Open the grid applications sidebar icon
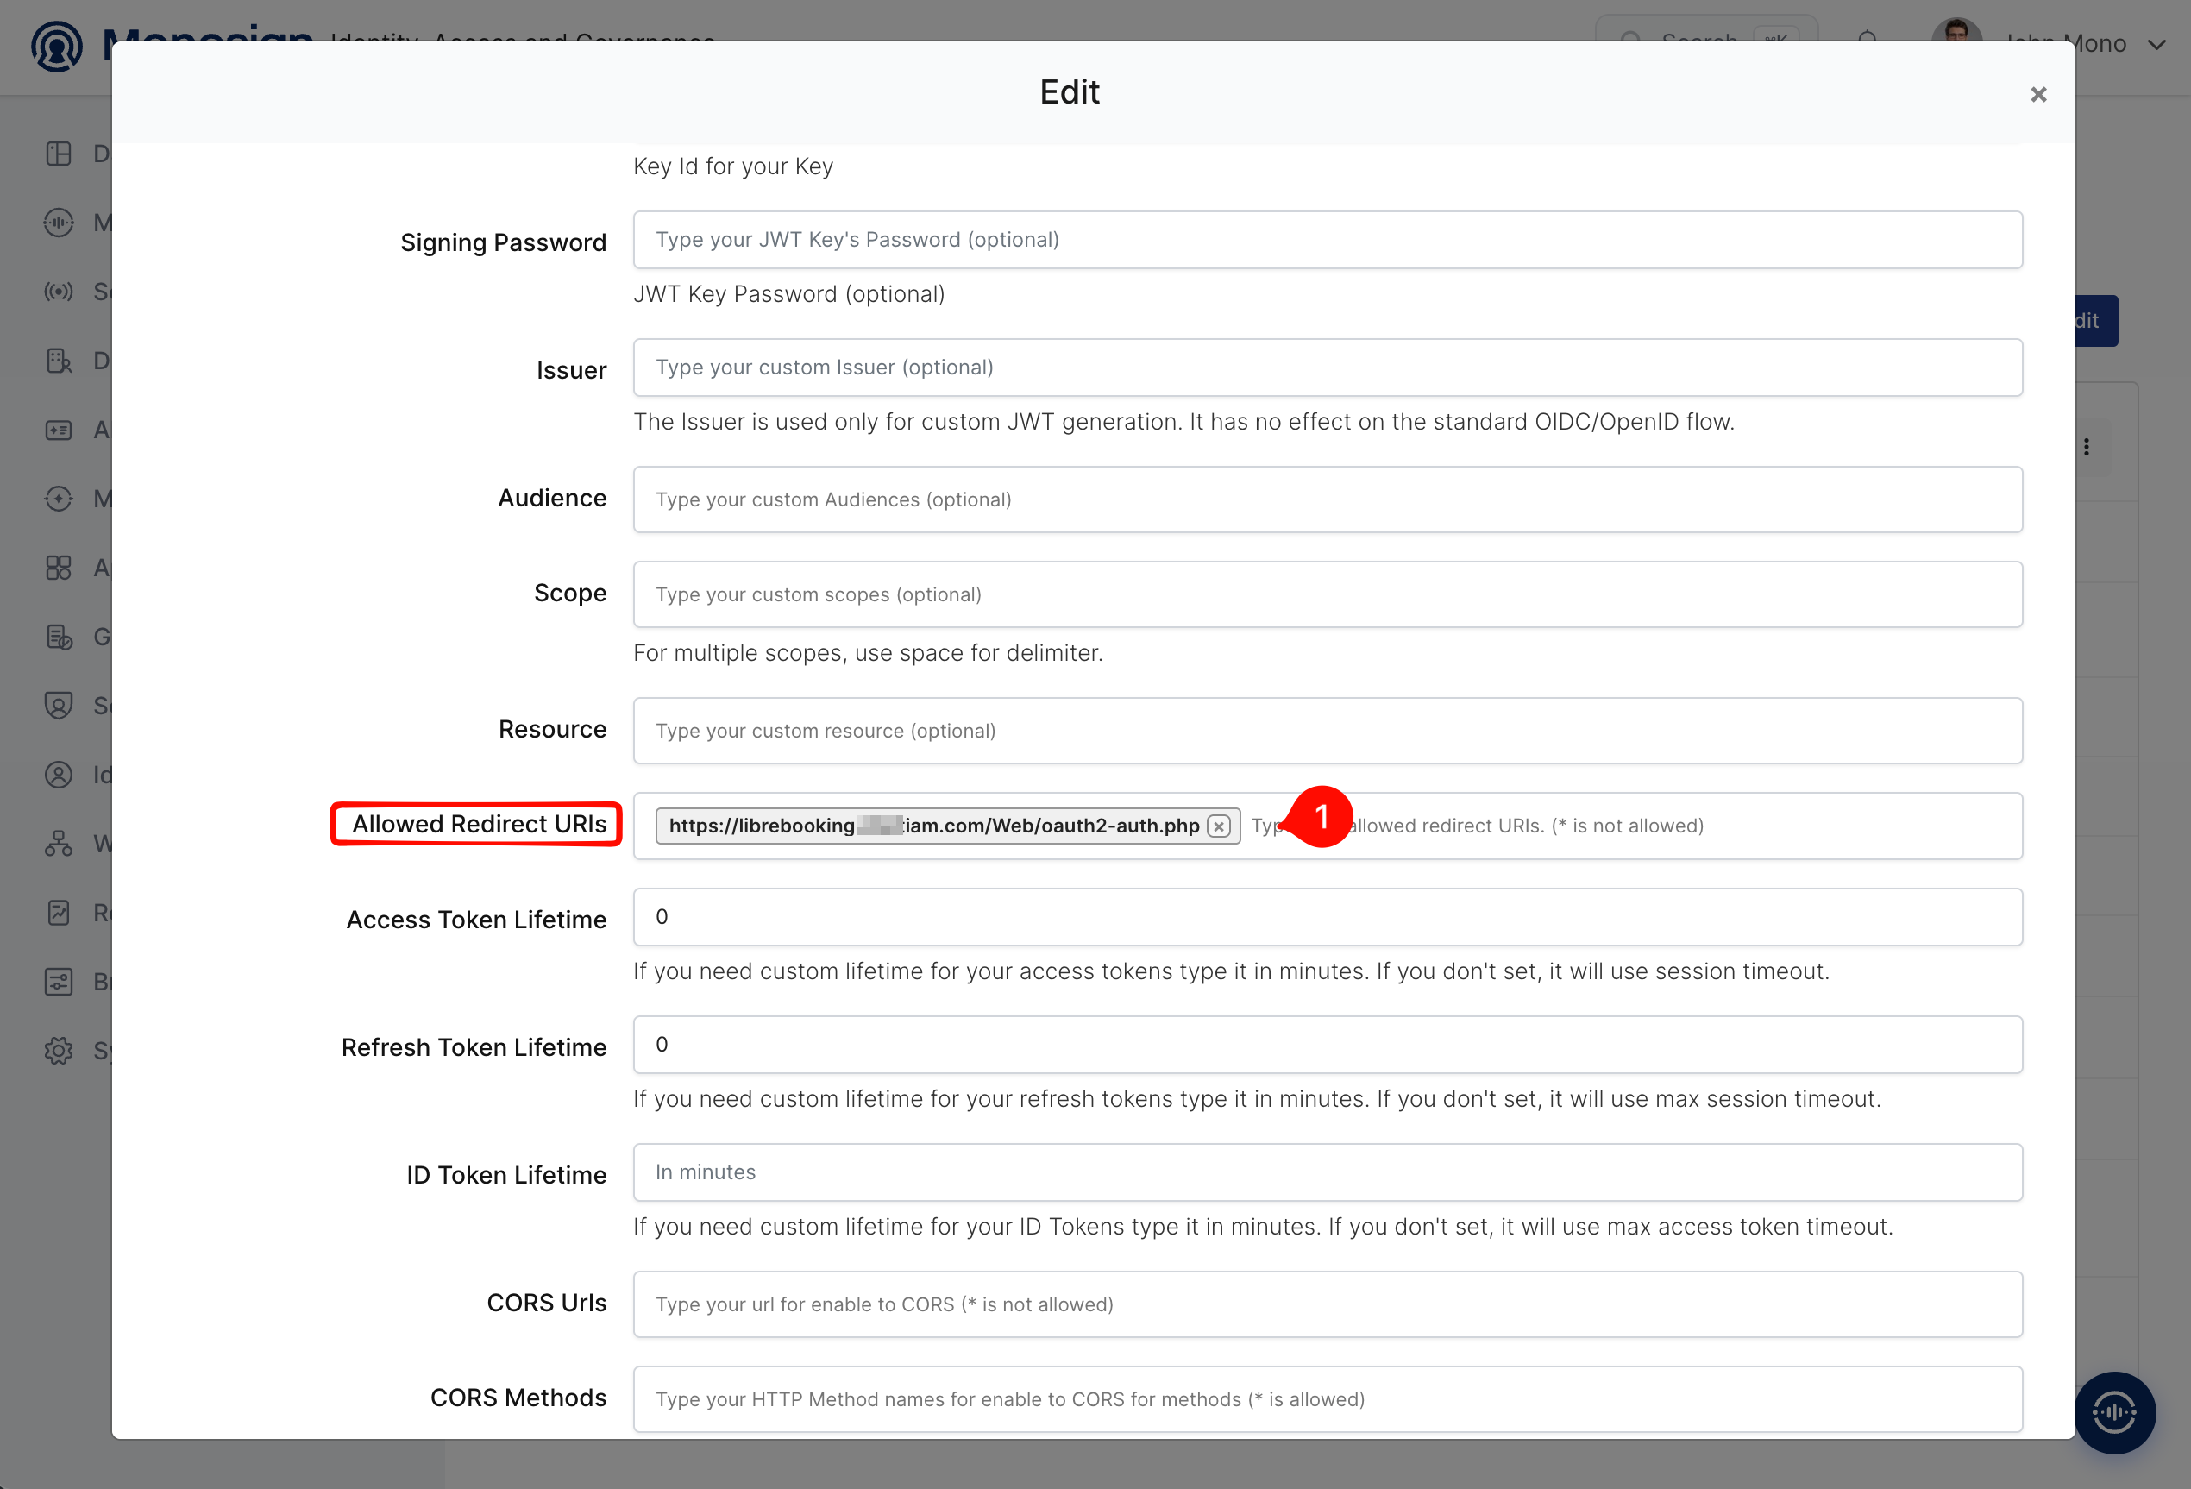This screenshot has width=2191, height=1489. [x=59, y=568]
